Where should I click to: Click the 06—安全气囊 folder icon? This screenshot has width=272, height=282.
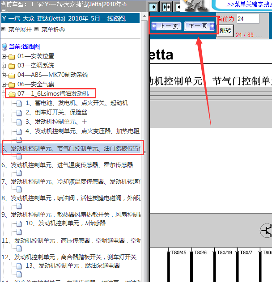tap(12, 85)
